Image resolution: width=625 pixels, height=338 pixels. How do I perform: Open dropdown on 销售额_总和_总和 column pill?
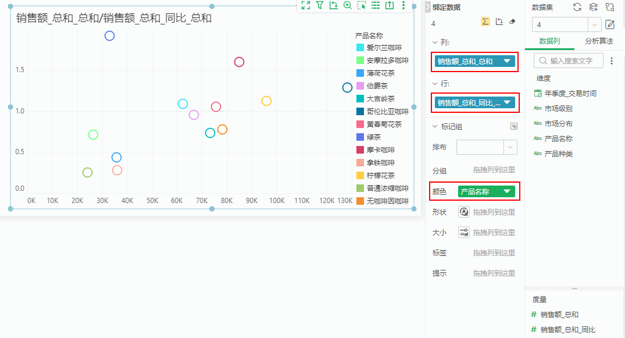508,61
